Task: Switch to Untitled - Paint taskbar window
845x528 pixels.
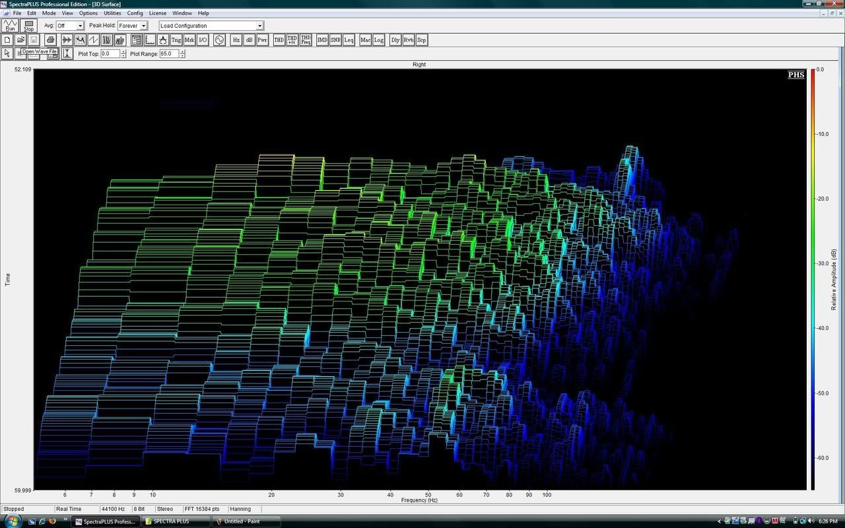Action: coord(247,521)
